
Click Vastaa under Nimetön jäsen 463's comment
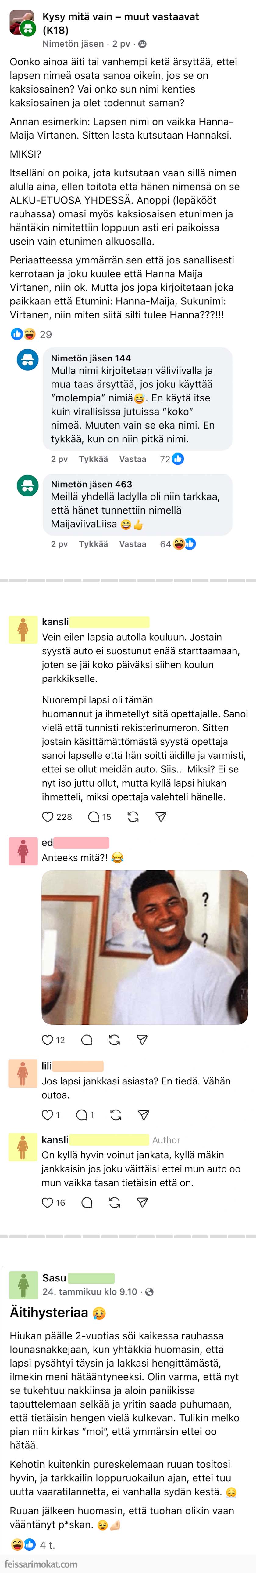(x=132, y=544)
